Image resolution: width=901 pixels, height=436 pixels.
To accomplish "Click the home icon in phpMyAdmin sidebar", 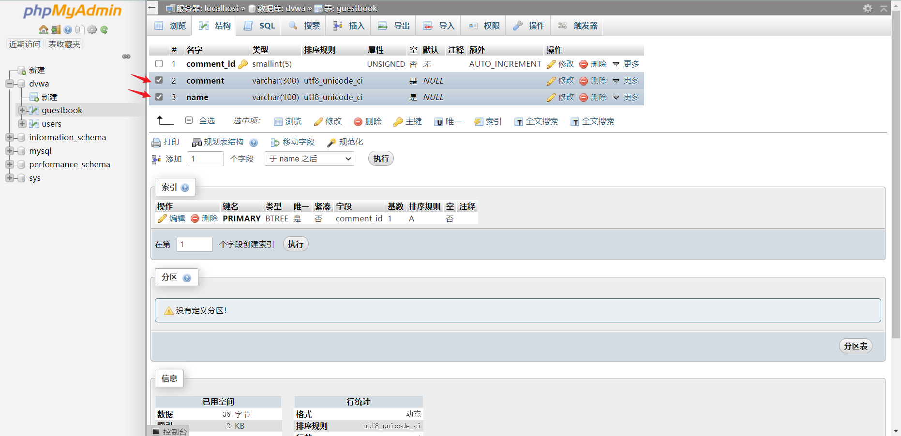I will point(43,29).
